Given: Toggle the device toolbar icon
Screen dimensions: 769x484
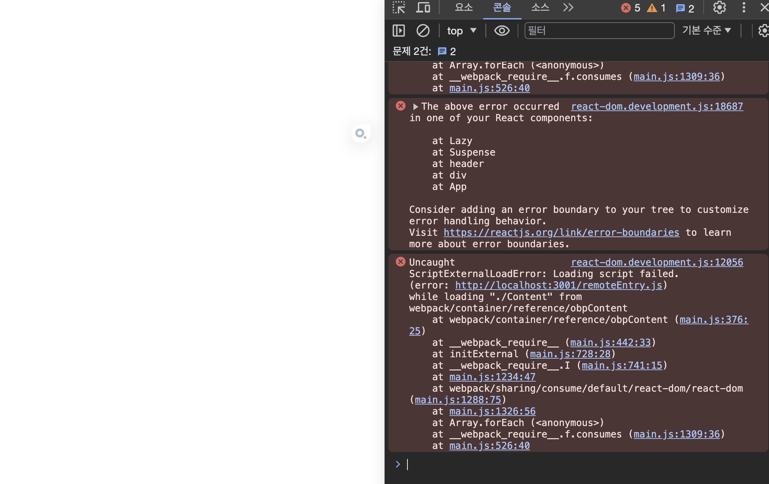Looking at the screenshot, I should tap(423, 8).
